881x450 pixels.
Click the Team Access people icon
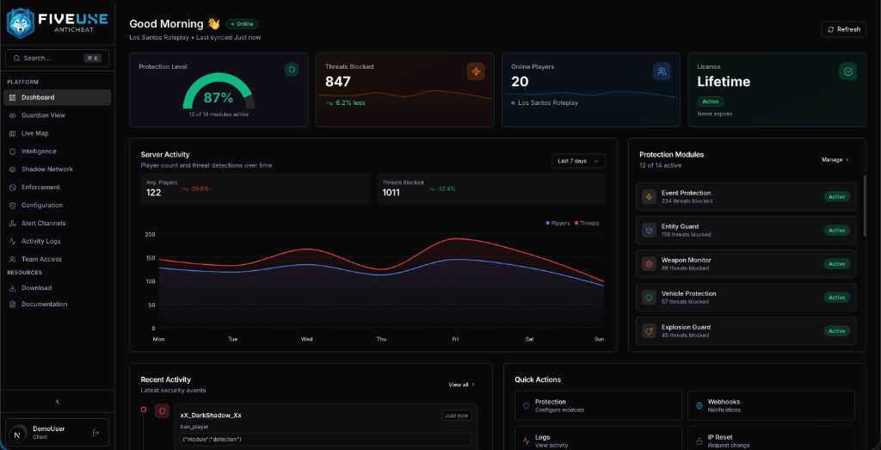pyautogui.click(x=12, y=259)
